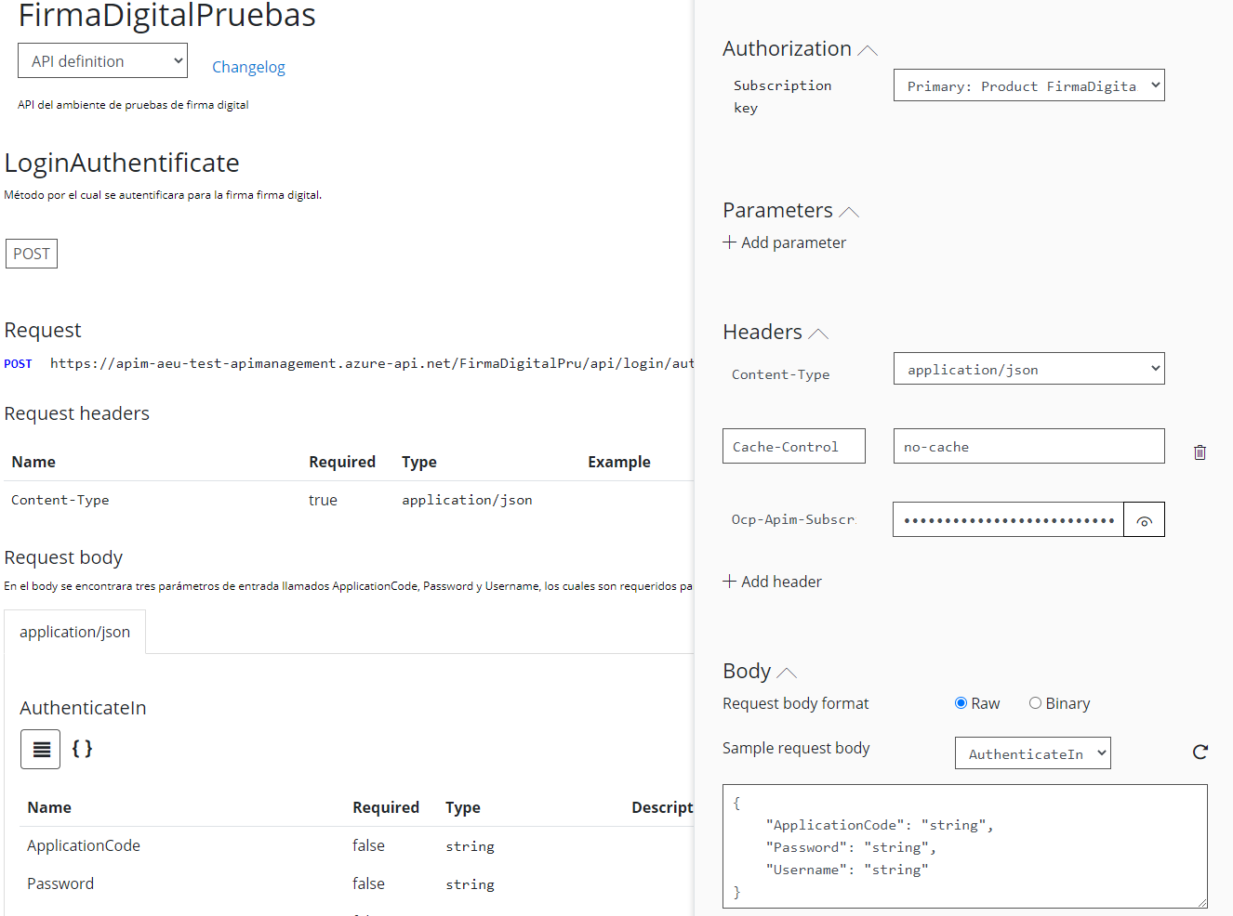Delete the Cache-Control header with trash icon
Viewport: 1233px width, 916px height.
[x=1200, y=452]
